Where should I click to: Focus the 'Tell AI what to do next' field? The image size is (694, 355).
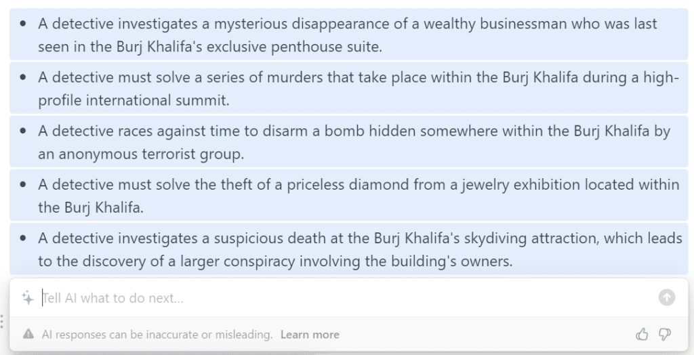[x=339, y=297]
